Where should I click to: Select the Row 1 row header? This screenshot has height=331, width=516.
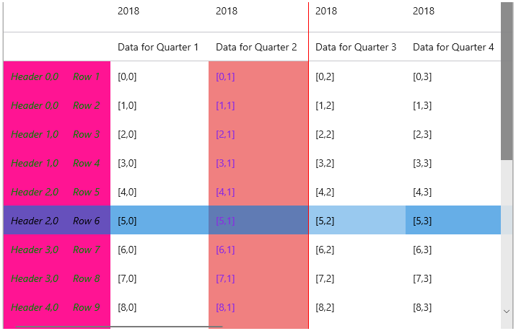87,76
